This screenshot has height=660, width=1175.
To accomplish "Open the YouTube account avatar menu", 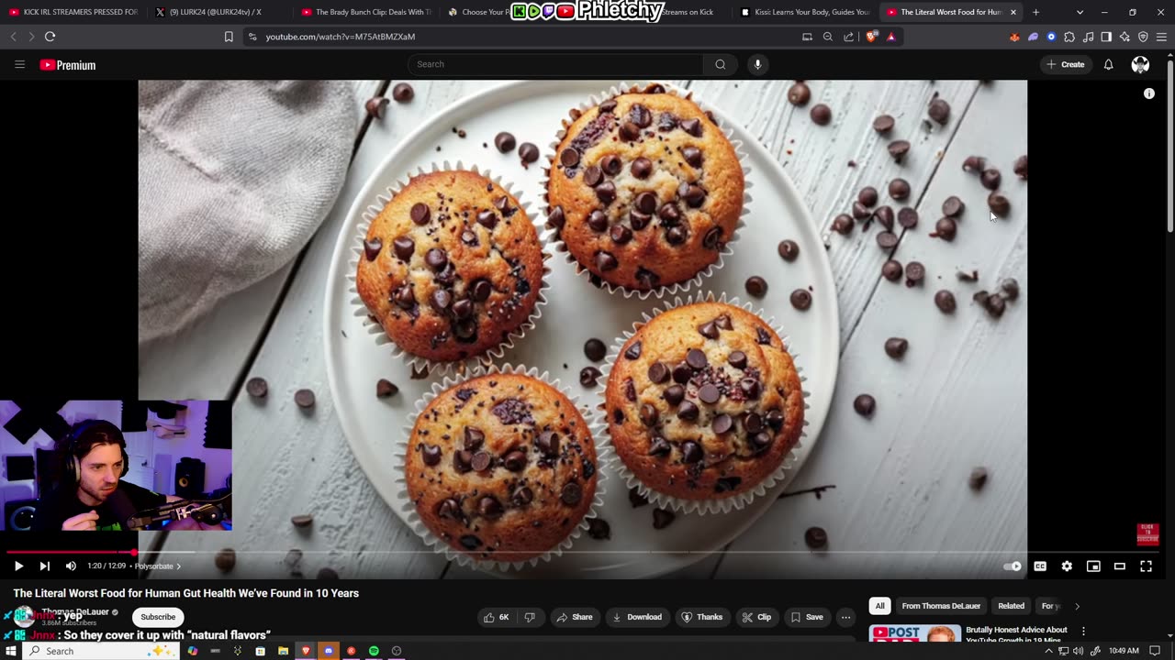I will coord(1140,64).
